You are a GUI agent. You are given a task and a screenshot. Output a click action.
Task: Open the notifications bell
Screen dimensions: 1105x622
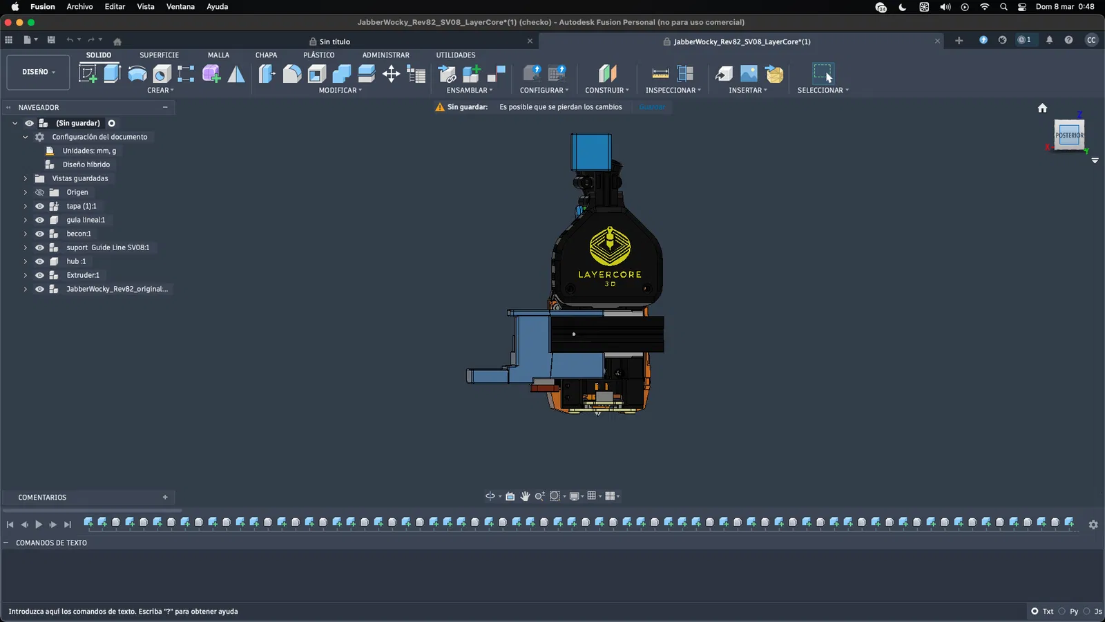tap(1049, 40)
